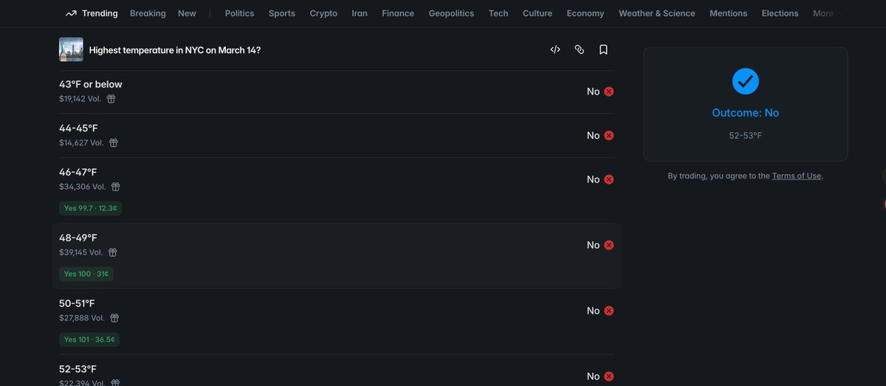Viewport: 886px width, 386px height.
Task: Open the Culture category
Action: point(538,13)
